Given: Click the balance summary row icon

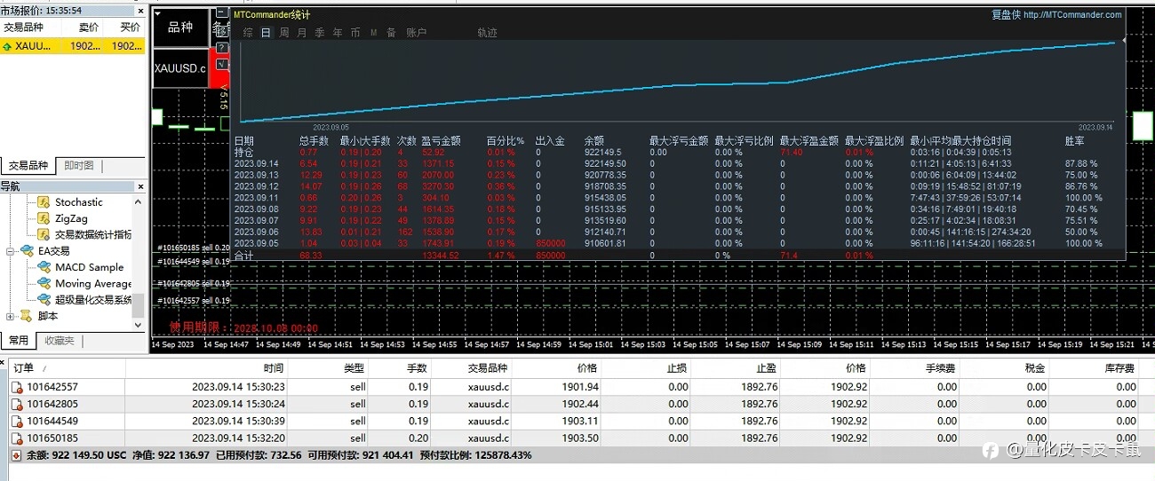Looking at the screenshot, I should [17, 454].
